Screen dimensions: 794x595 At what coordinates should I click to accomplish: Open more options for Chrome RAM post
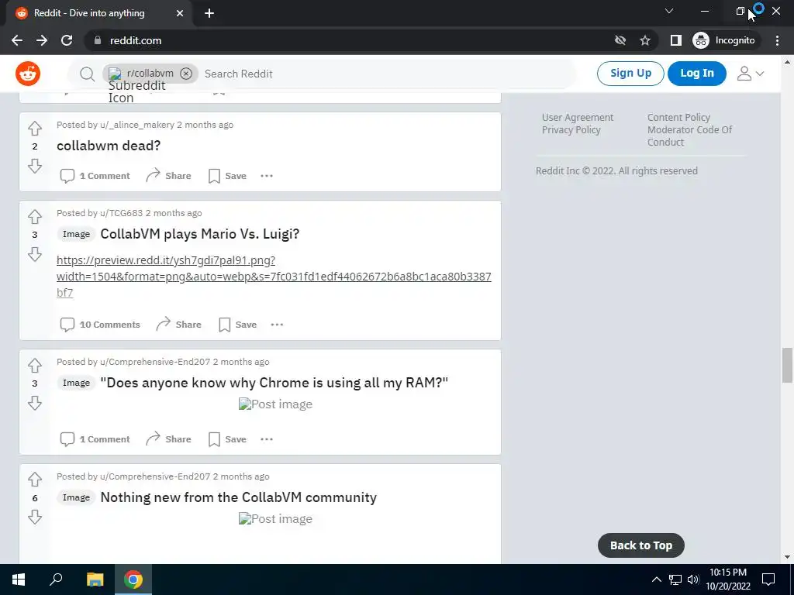pos(267,439)
